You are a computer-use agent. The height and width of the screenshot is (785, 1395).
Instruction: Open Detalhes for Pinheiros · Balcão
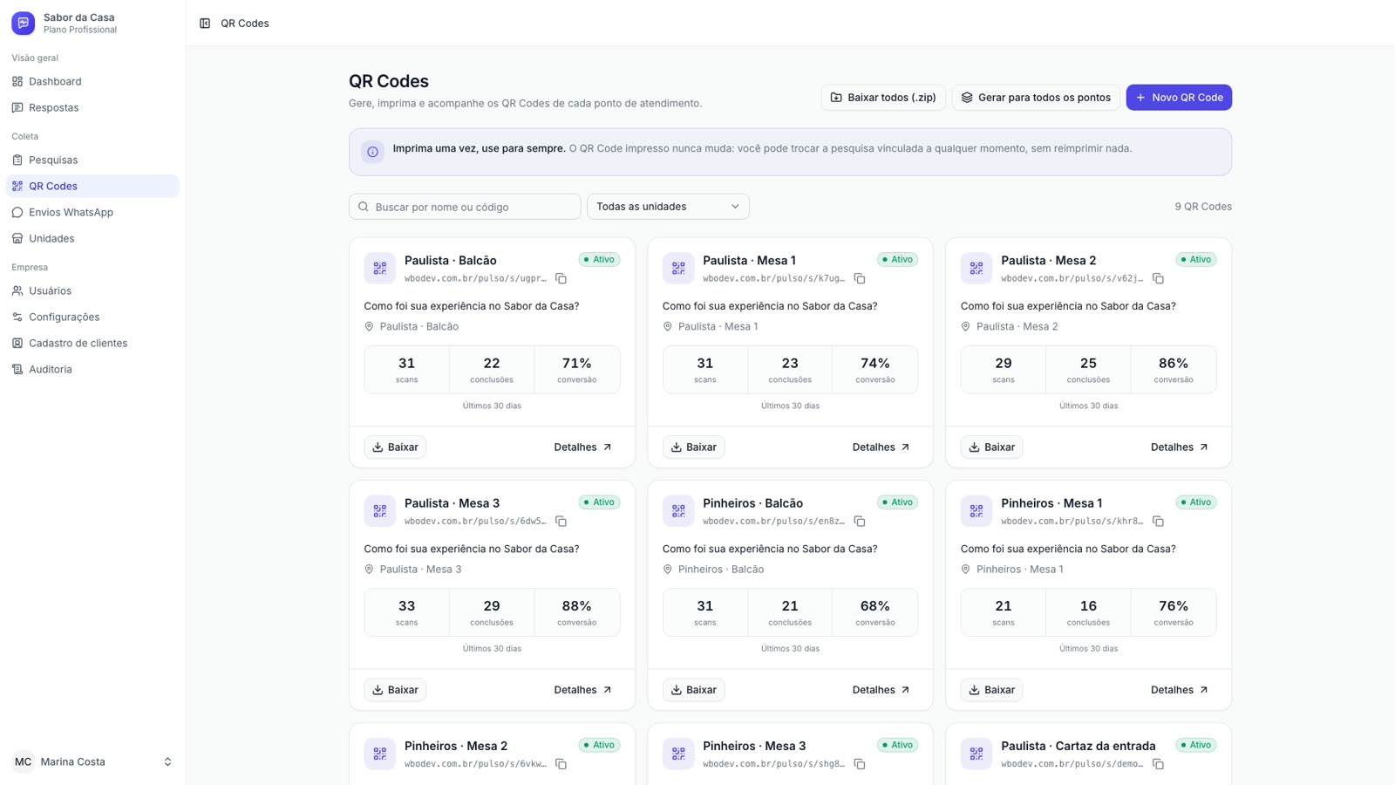[x=881, y=690]
